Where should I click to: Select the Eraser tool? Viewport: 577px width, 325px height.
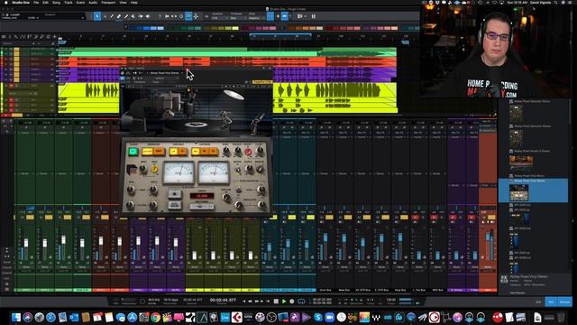119,16
